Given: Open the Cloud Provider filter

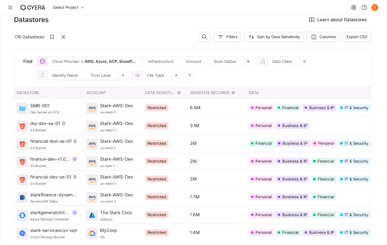Looking at the screenshot, I should point(96,61).
